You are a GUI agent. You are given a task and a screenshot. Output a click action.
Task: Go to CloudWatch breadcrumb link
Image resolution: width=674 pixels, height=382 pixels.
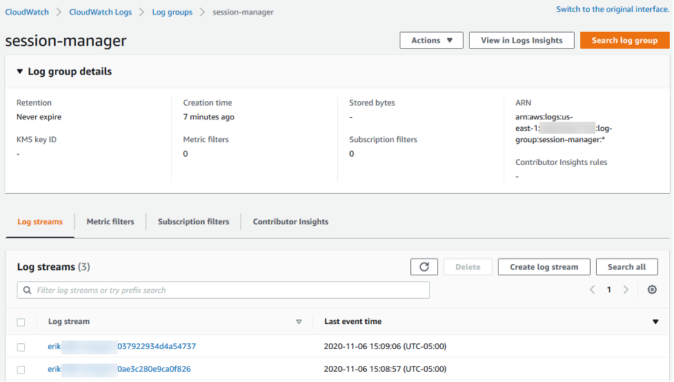coord(27,12)
